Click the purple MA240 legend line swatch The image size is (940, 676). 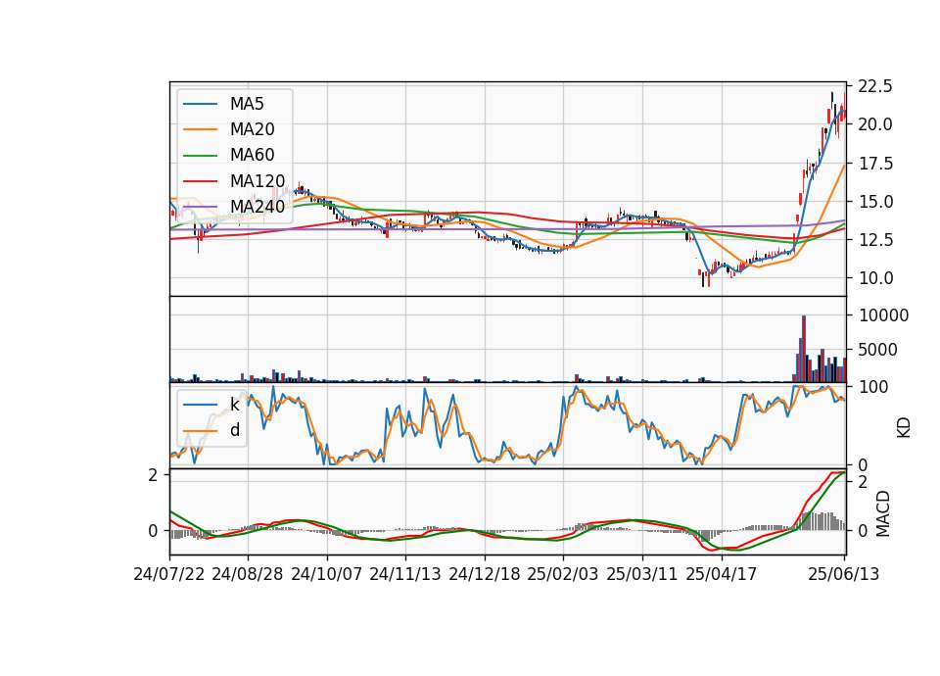200,207
